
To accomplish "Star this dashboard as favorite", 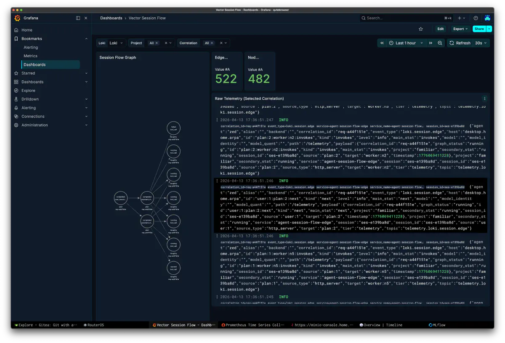I will (420, 29).
